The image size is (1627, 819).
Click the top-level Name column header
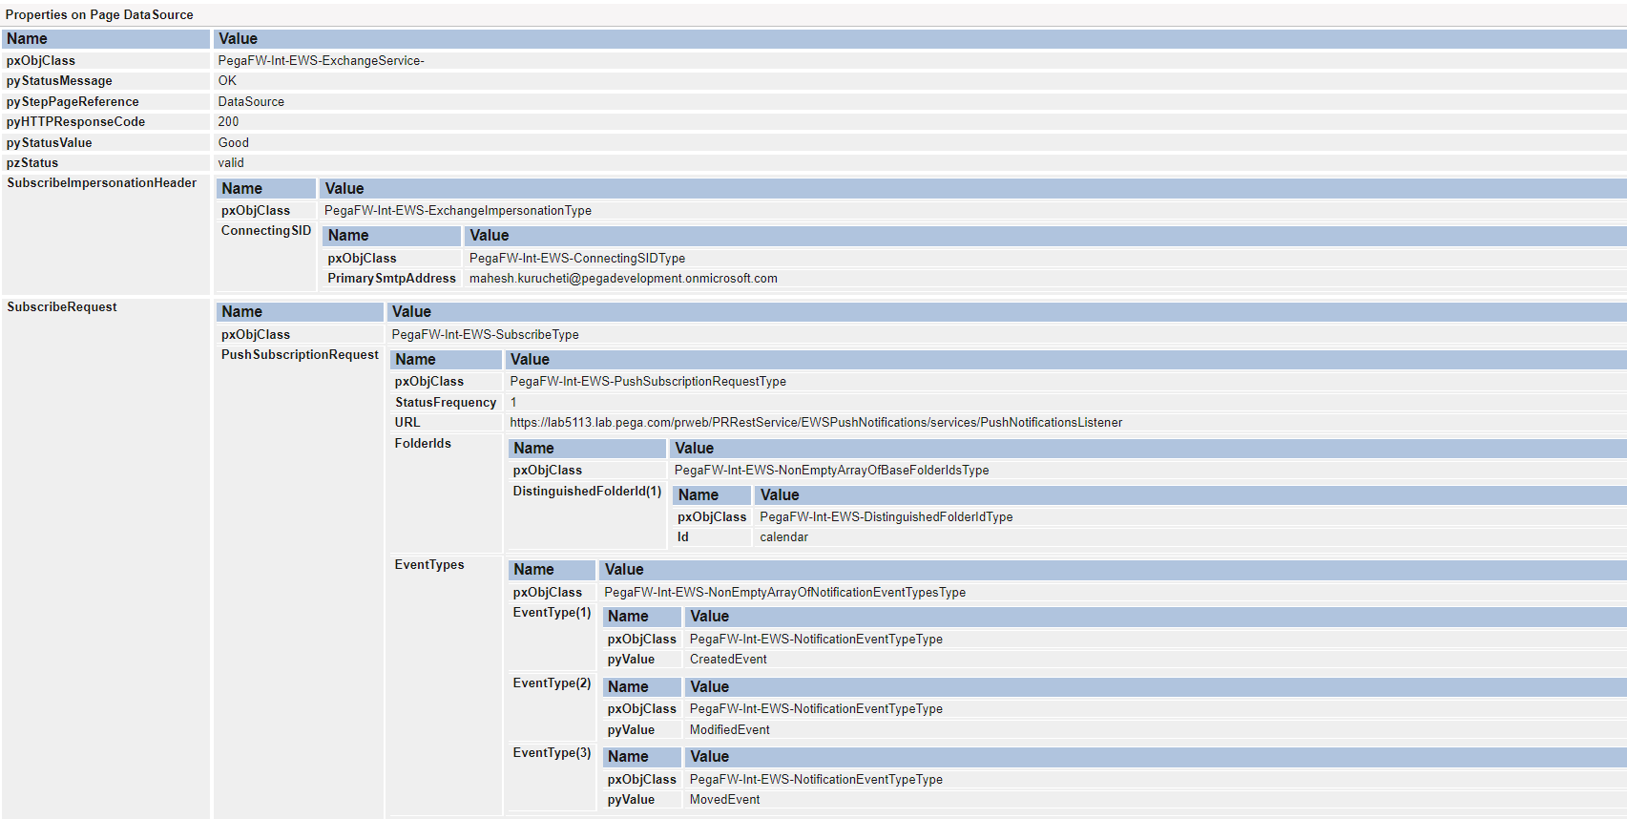106,39
